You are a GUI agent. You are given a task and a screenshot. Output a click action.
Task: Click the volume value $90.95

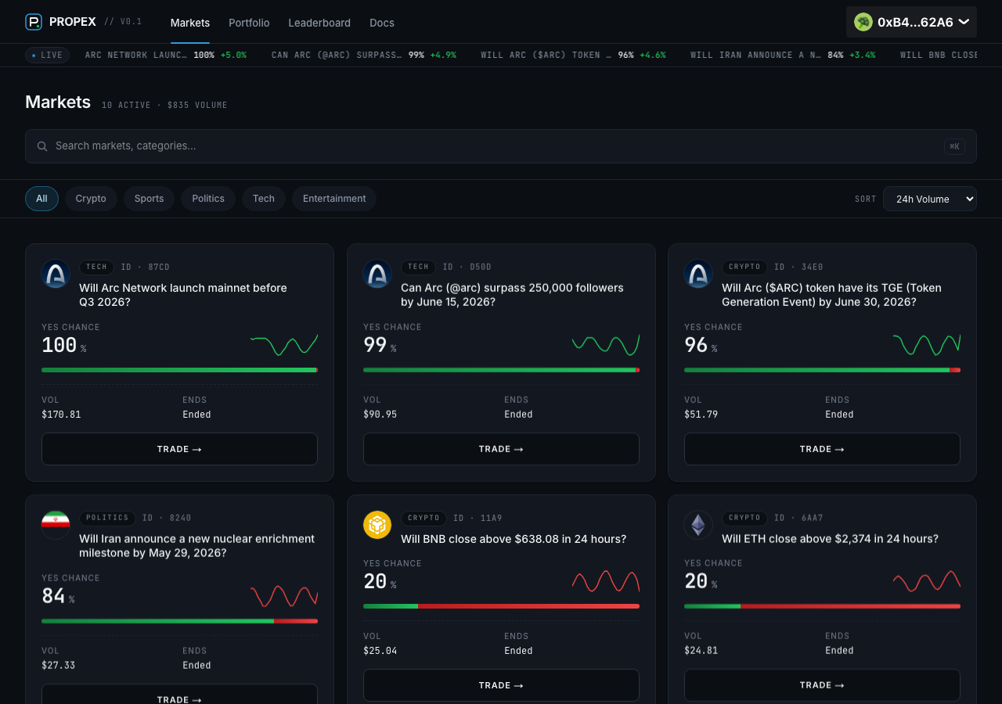click(380, 415)
